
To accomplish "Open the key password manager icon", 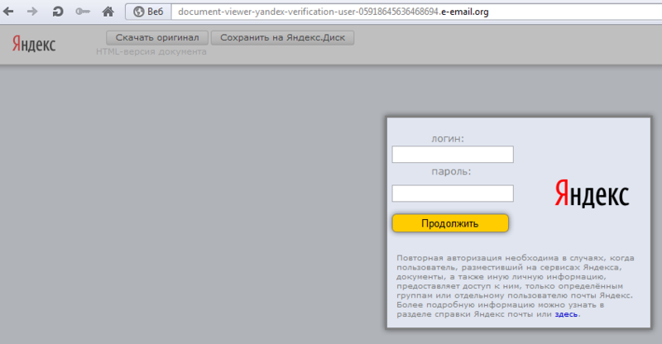I will tap(83, 12).
